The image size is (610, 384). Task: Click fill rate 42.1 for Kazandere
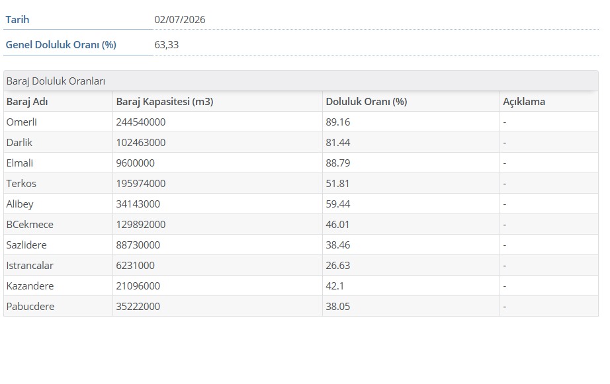[335, 286]
